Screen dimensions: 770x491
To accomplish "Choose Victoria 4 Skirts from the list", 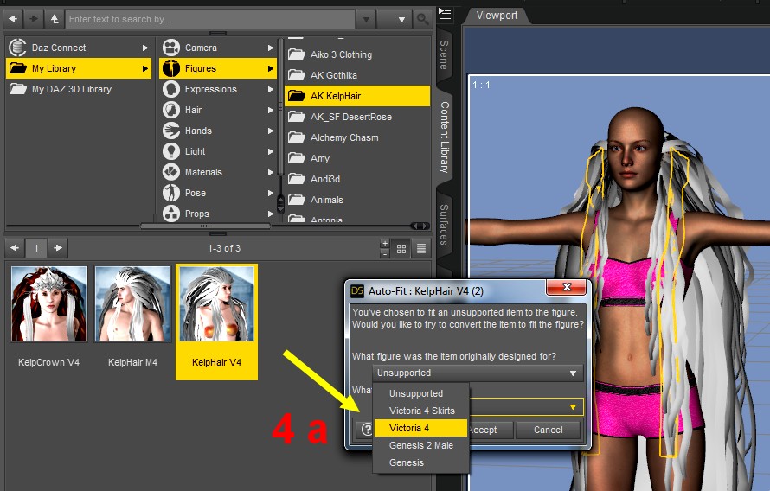I will click(x=422, y=411).
